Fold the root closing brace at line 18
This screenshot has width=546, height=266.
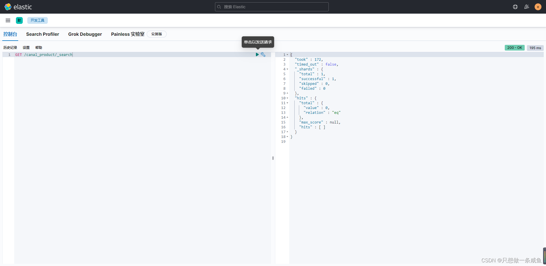tap(288, 137)
